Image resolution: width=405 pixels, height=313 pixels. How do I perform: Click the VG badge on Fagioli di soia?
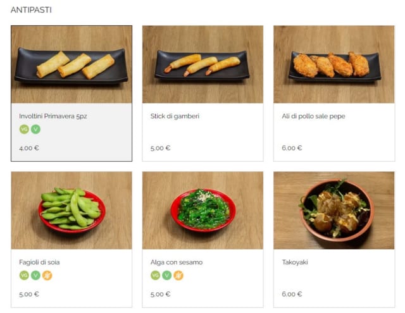point(24,275)
